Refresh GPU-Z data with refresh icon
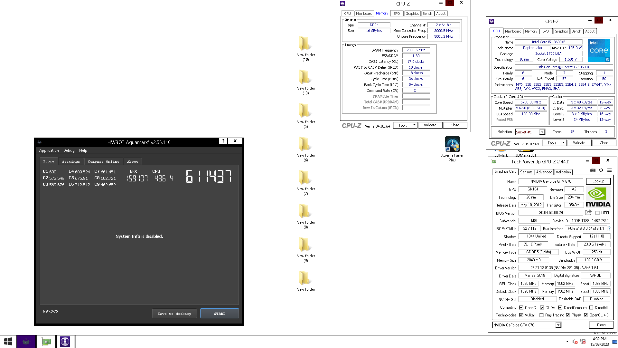This screenshot has height=348, width=618. pos(601,170)
